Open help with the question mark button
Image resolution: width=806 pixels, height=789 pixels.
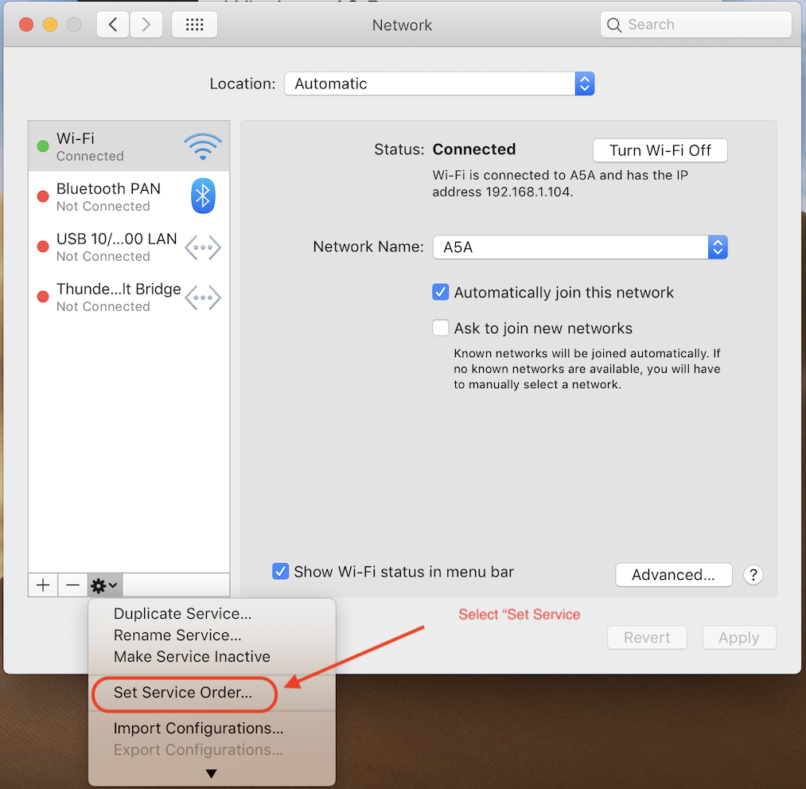753,575
